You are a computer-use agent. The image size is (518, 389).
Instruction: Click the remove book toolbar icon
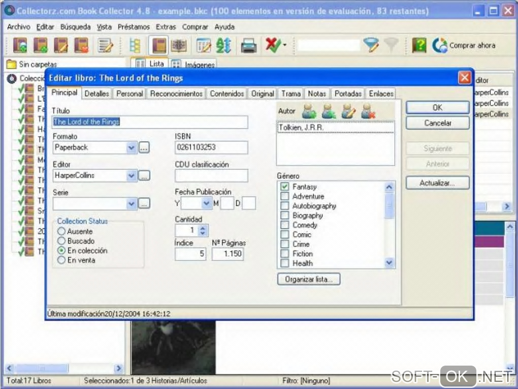tap(82, 45)
